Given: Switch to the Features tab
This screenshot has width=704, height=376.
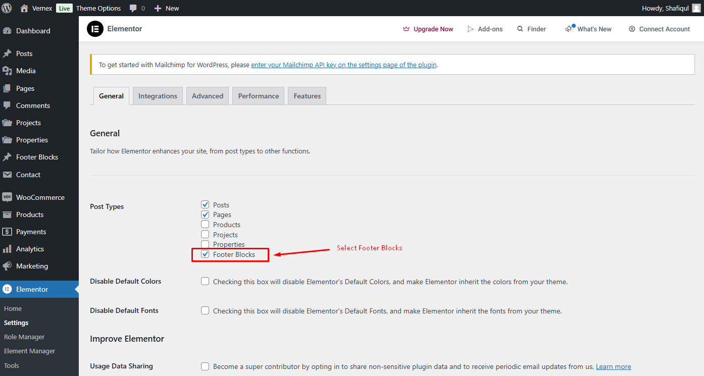Looking at the screenshot, I should 307,96.
